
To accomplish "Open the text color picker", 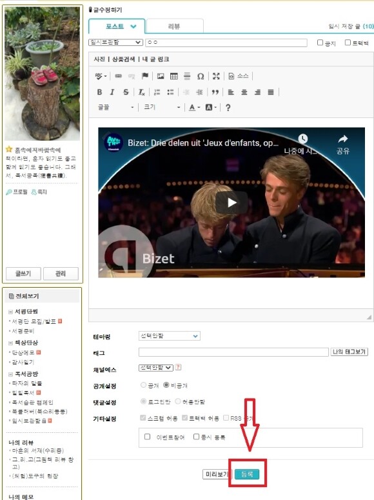I will pyautogui.click(x=194, y=108).
